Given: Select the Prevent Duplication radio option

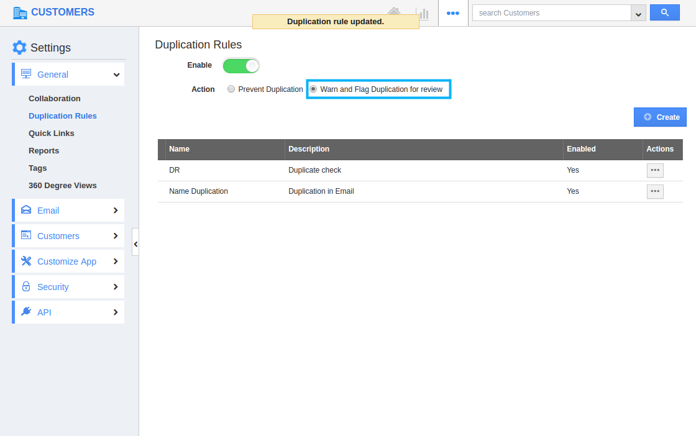Looking at the screenshot, I should click(231, 89).
